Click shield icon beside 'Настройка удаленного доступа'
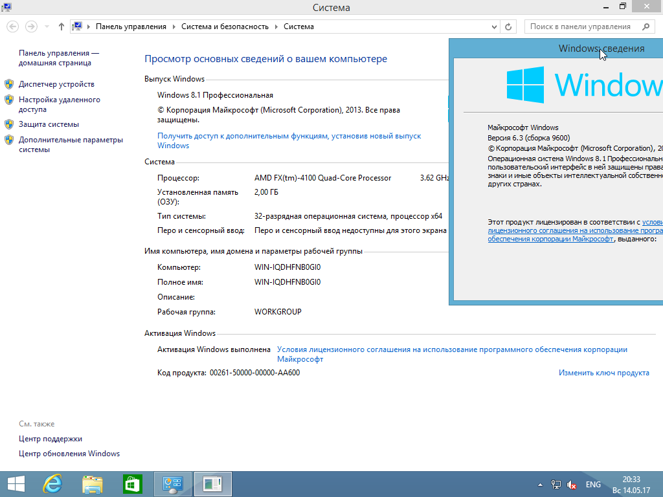 tap(9, 100)
